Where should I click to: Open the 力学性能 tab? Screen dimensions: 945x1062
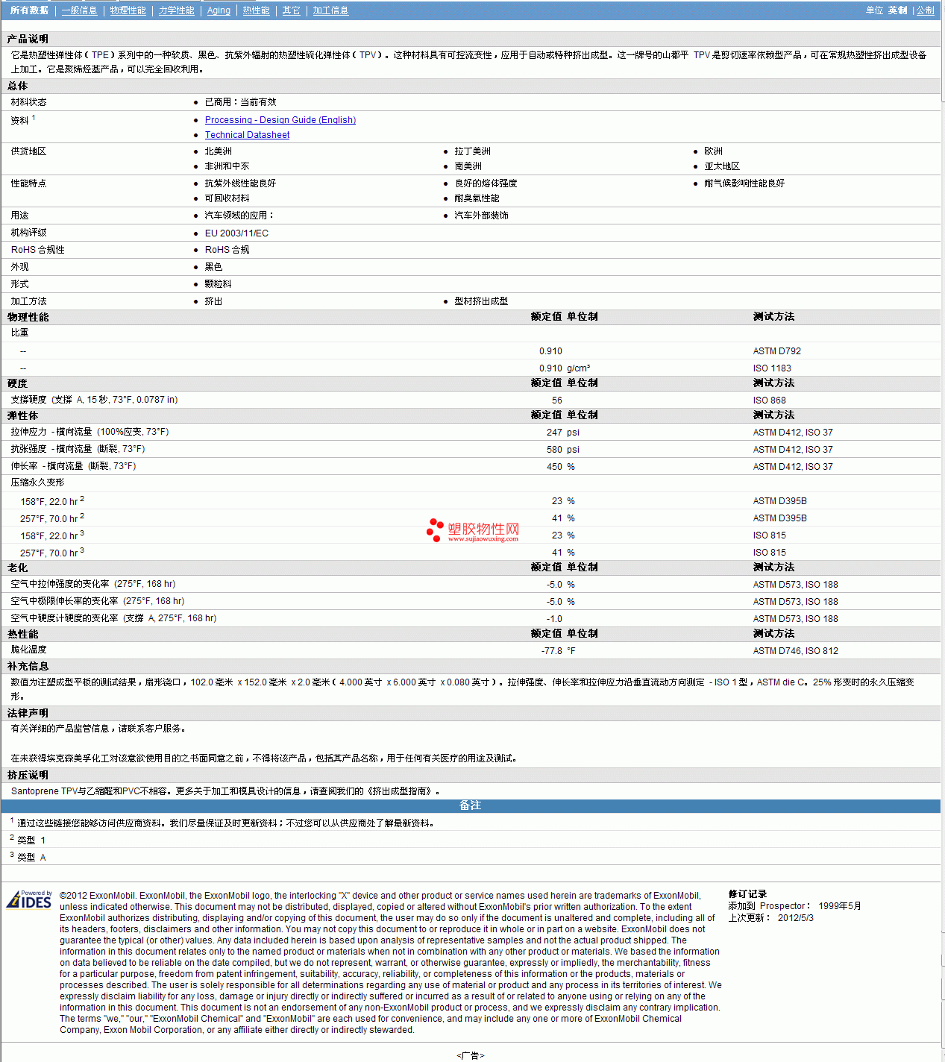coord(176,10)
